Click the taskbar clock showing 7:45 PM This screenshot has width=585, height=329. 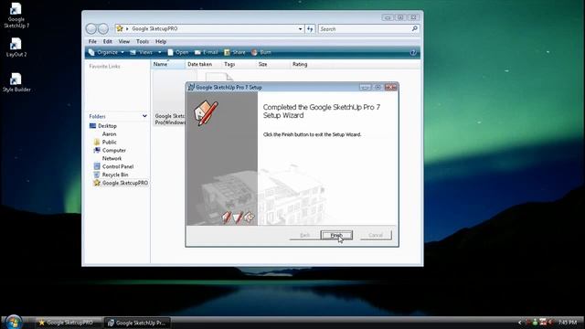click(x=568, y=322)
